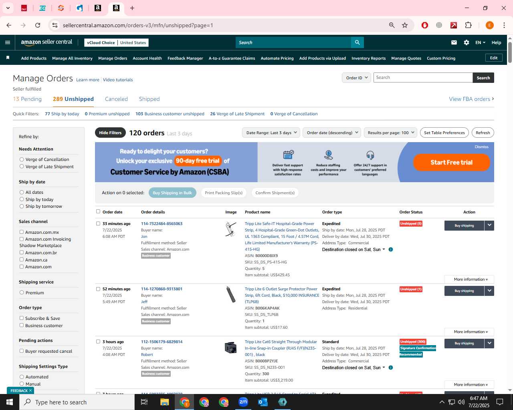Open File Explorer from taskbar
The height and width of the screenshot is (410, 513).
(164, 402)
